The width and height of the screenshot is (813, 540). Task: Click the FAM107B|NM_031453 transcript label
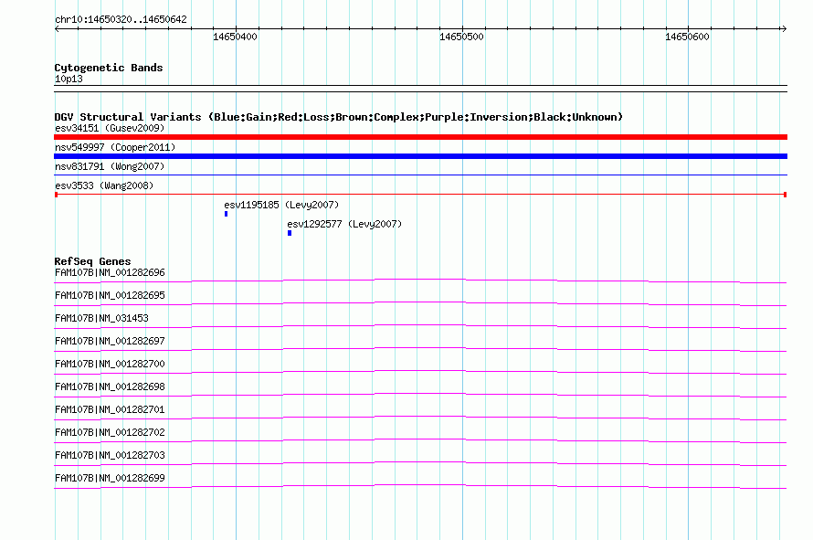101,319
